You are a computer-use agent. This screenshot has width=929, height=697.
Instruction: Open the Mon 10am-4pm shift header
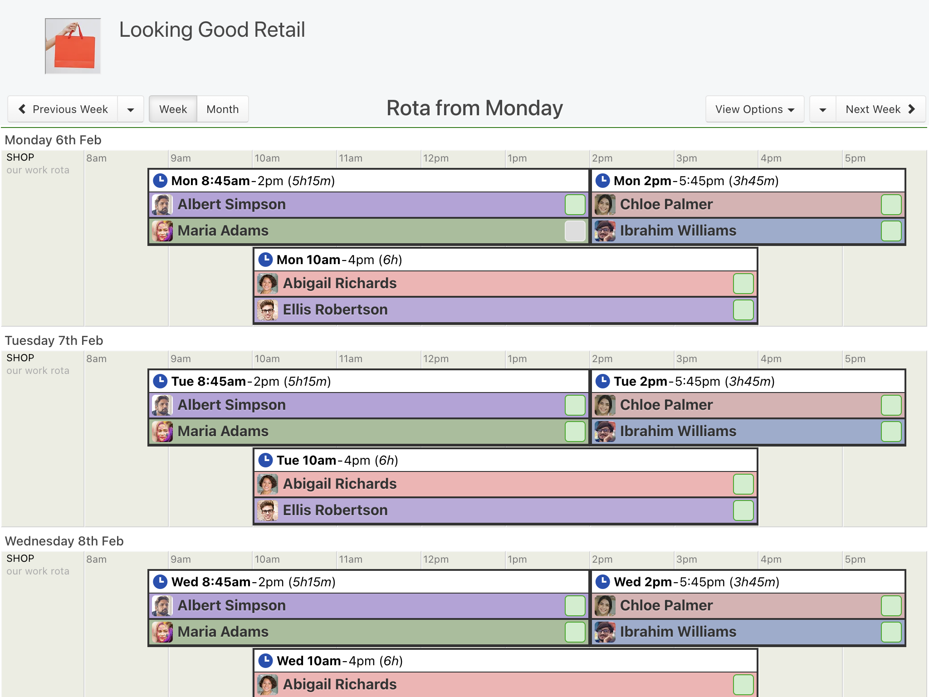pyautogui.click(x=505, y=260)
